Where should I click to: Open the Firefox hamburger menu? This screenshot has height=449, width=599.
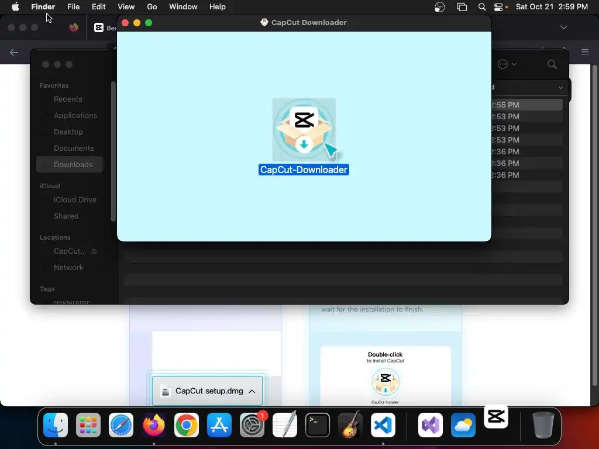pos(584,52)
